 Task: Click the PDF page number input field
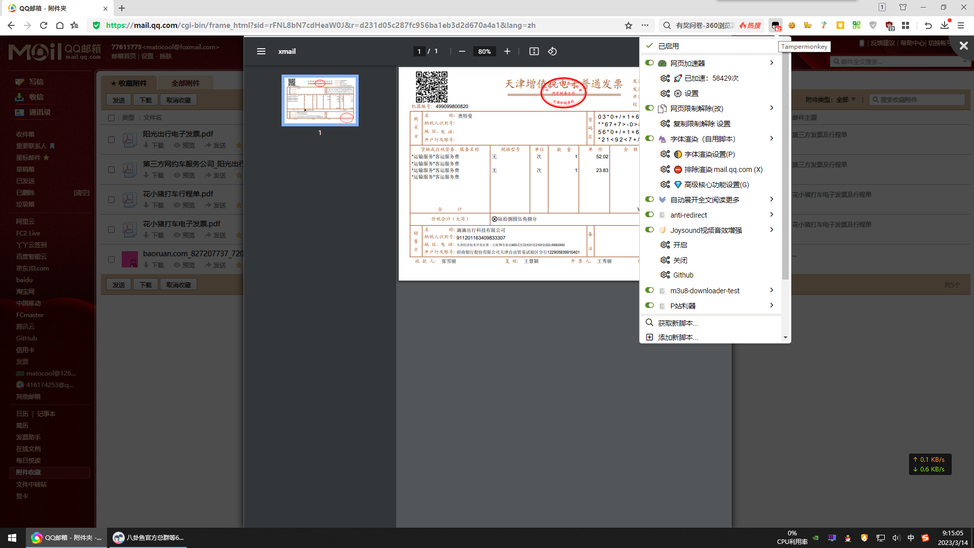point(419,51)
